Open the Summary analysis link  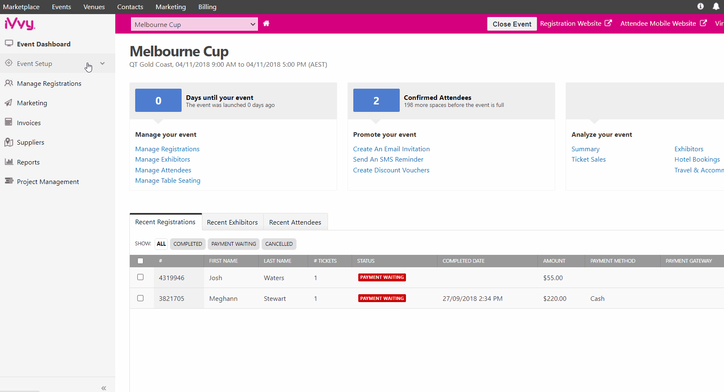coord(586,149)
